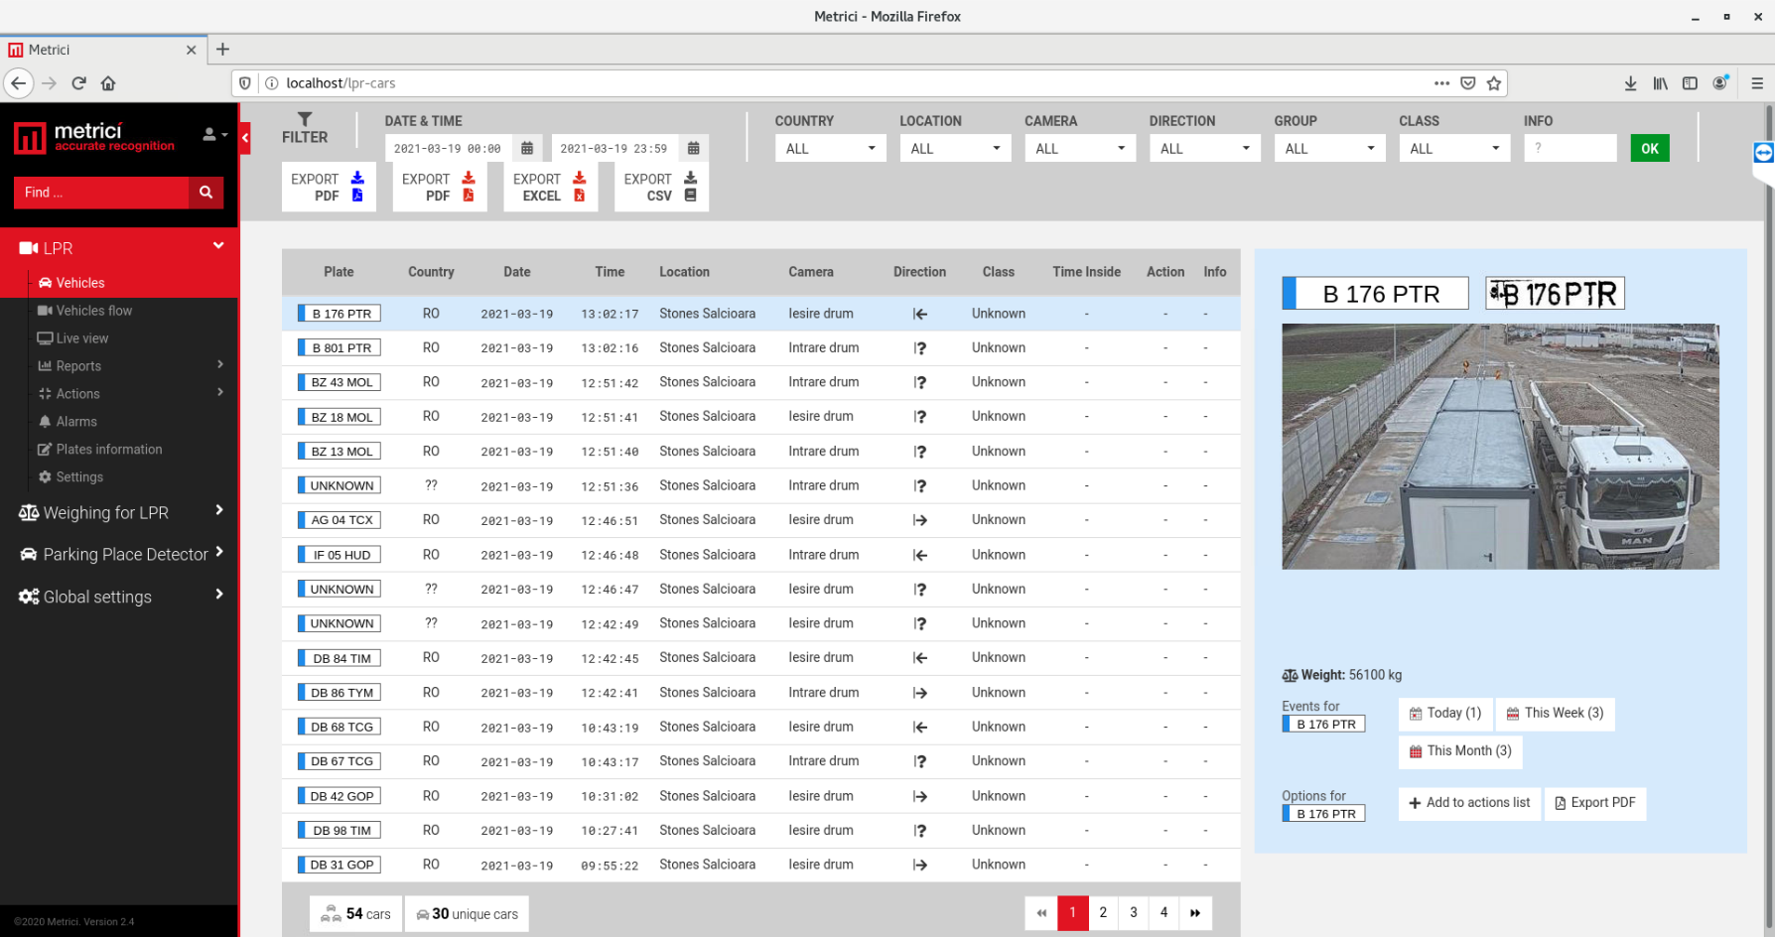Export PDF with the blue icon

click(329, 188)
